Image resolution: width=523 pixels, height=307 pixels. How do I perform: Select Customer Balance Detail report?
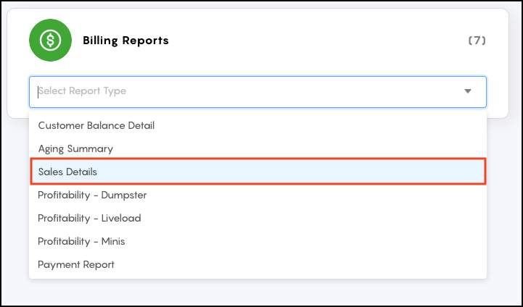click(258, 125)
